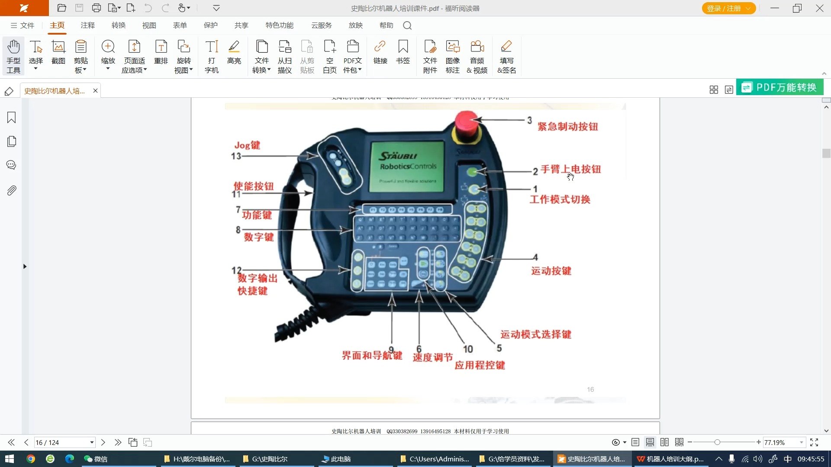Select the Hand tool
Viewport: 831px width, 467px height.
(13, 57)
